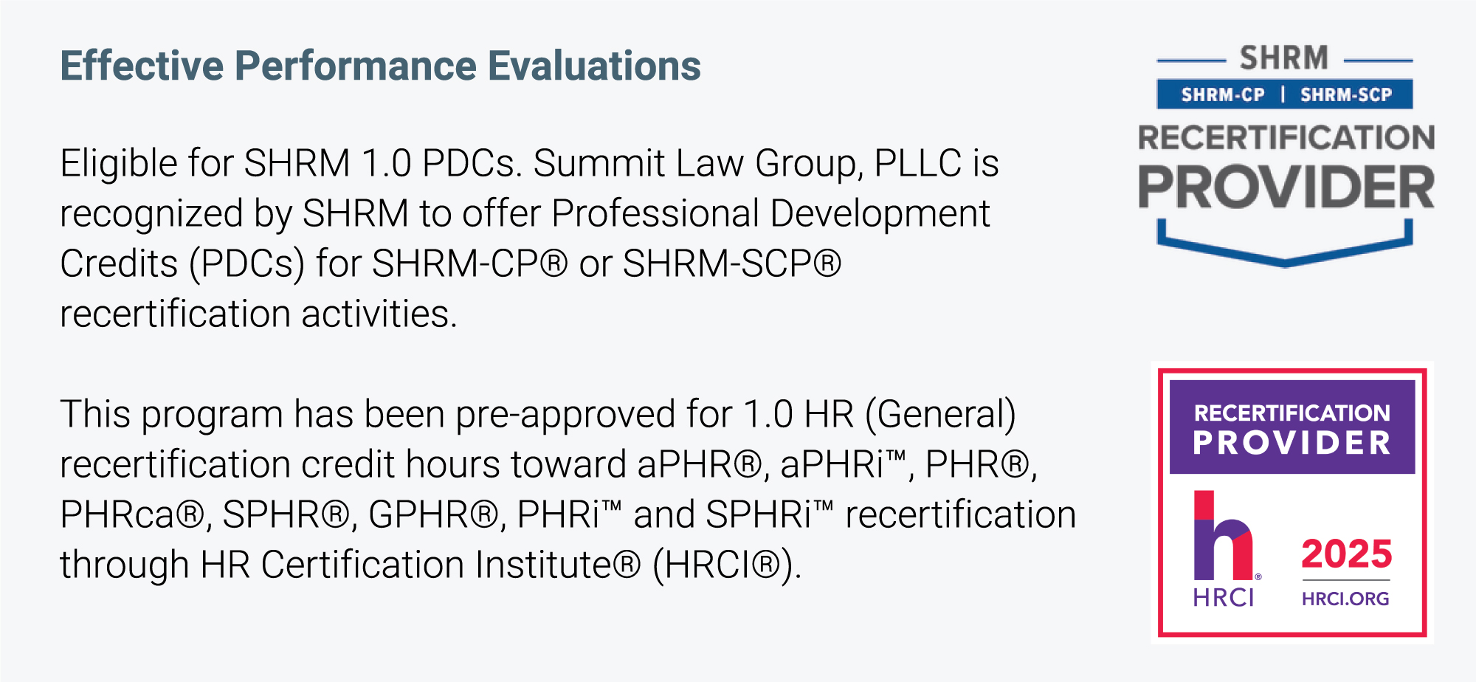This screenshot has height=682, width=1476.
Task: Click the red 2025 year on HRCI badge
Action: point(1346,554)
